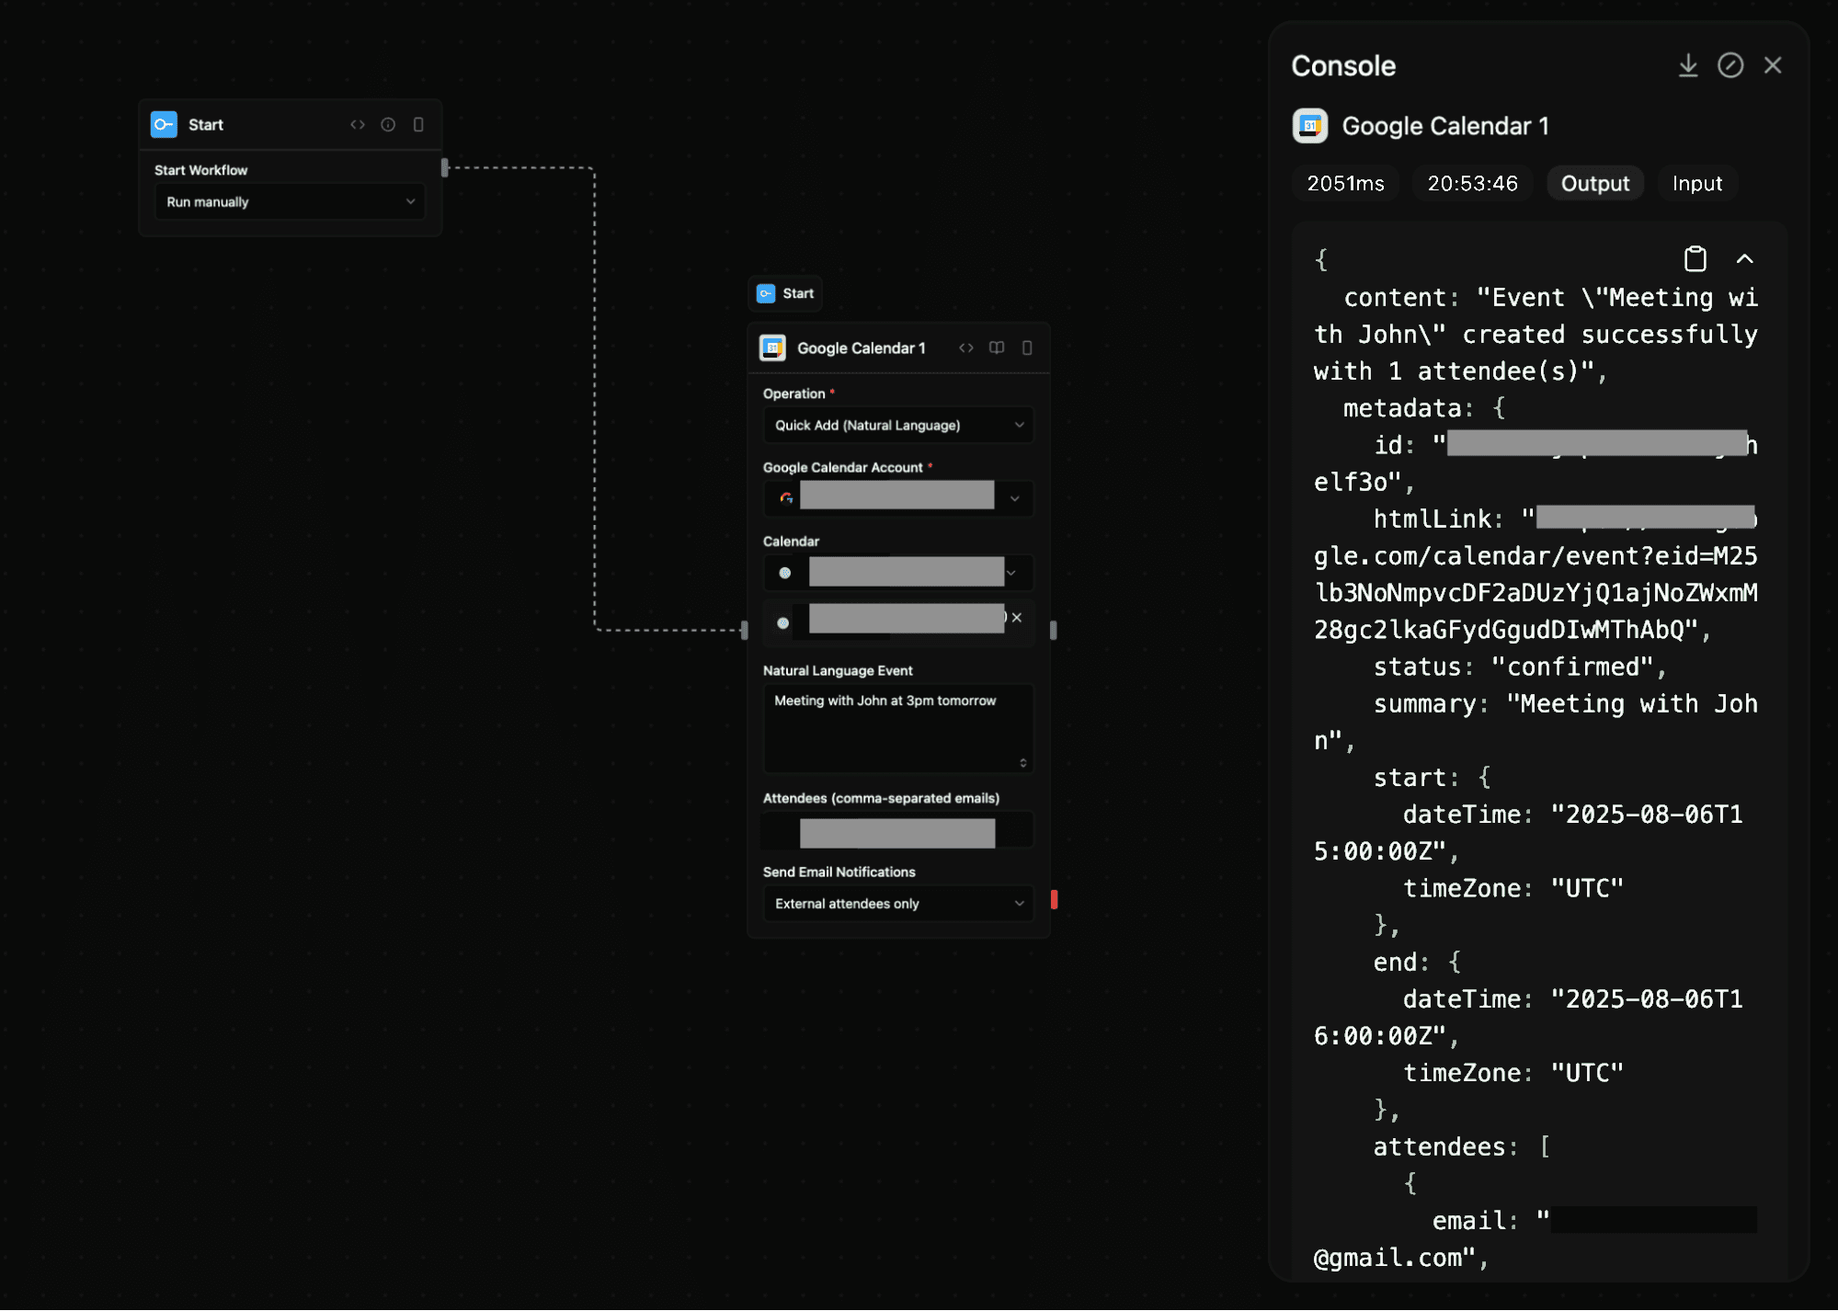Open the Google Calendar Account dropdown
1838x1311 pixels.
click(x=897, y=497)
